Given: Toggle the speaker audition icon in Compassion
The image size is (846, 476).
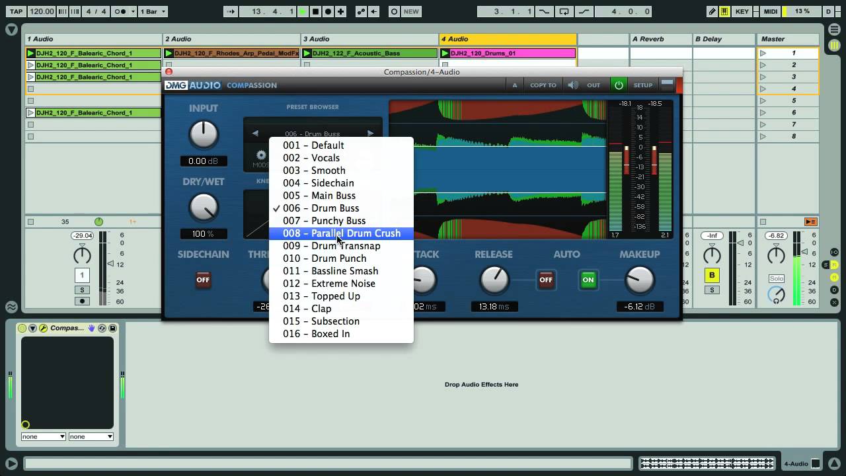Looking at the screenshot, I should pyautogui.click(x=572, y=85).
